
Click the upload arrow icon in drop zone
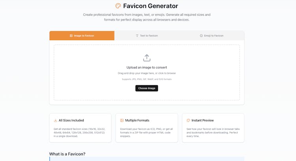click(147, 58)
